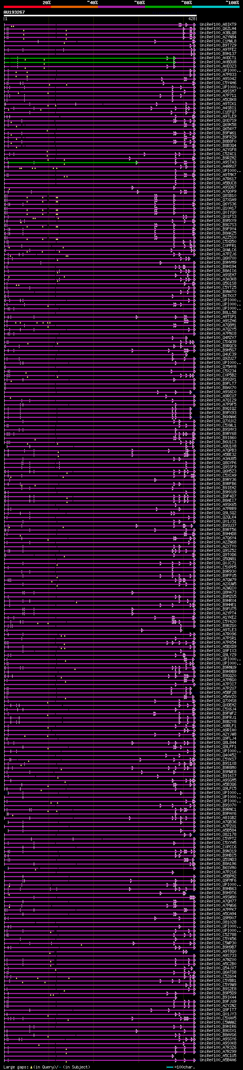The image size is (243, 1070).
Task: Select UniRef100_A5CBK8 label
Action: [218, 100]
